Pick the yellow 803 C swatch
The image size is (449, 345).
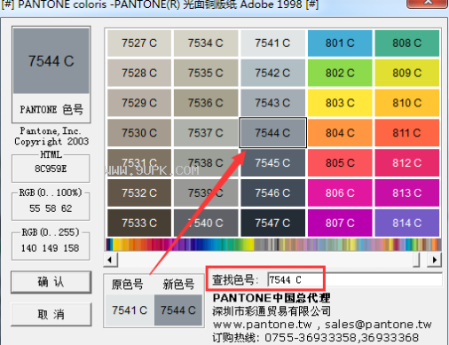(x=340, y=103)
